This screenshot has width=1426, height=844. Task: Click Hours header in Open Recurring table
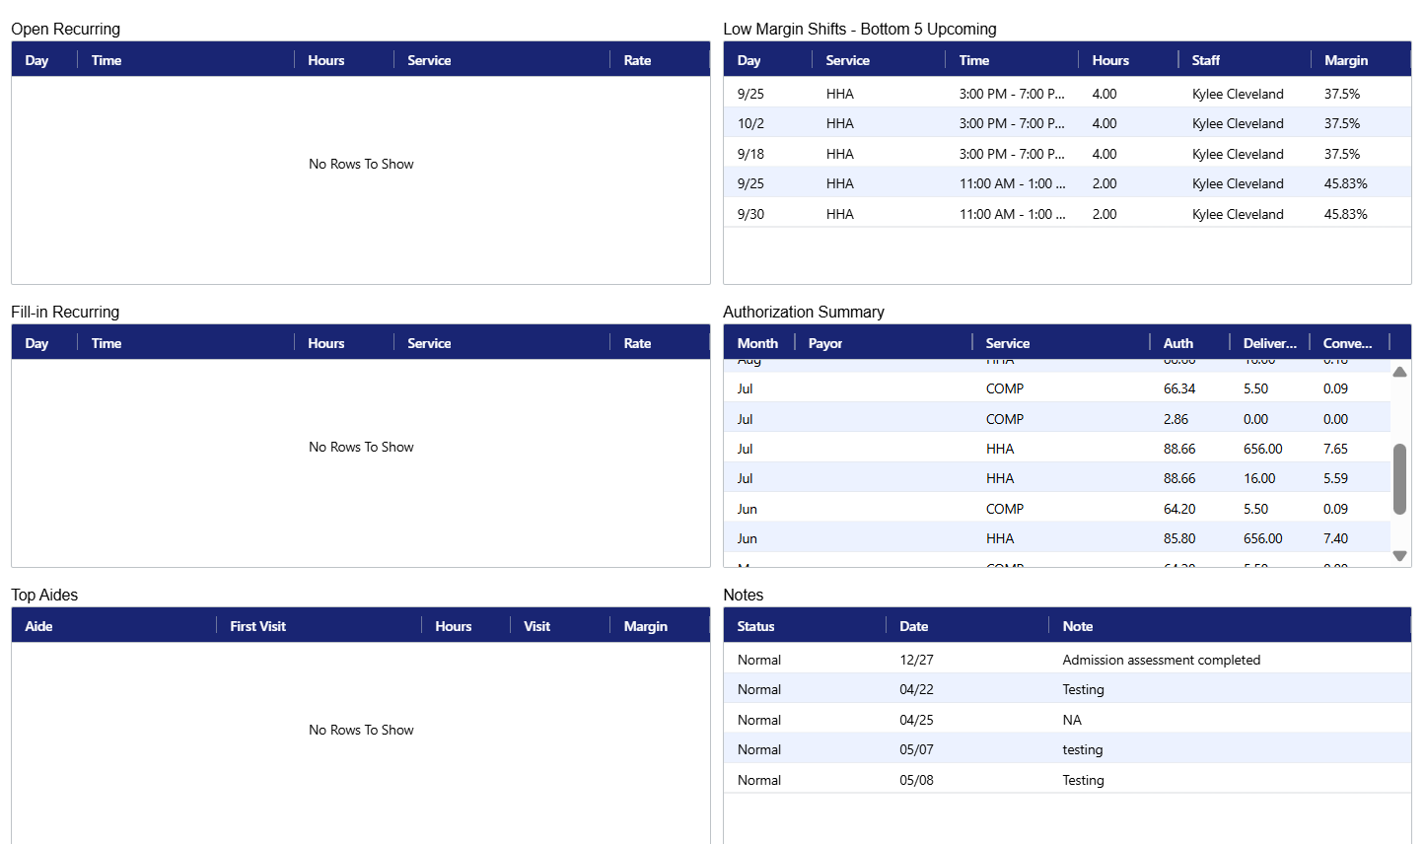point(325,60)
